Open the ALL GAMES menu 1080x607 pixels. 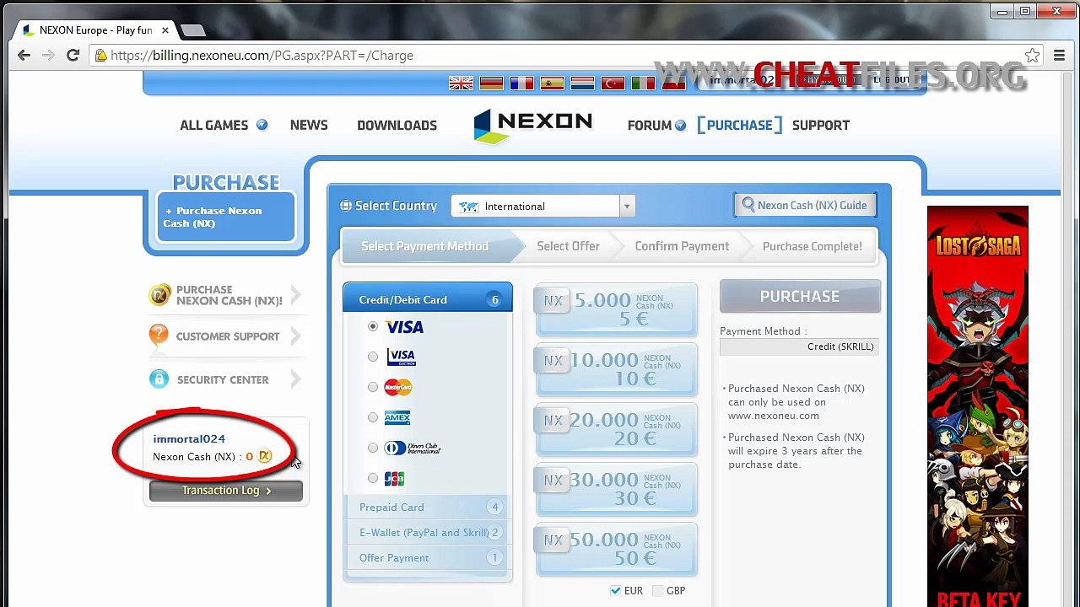tap(214, 125)
